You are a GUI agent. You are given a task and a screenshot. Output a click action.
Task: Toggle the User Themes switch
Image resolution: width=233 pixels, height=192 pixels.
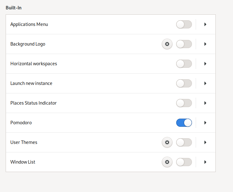(x=184, y=142)
